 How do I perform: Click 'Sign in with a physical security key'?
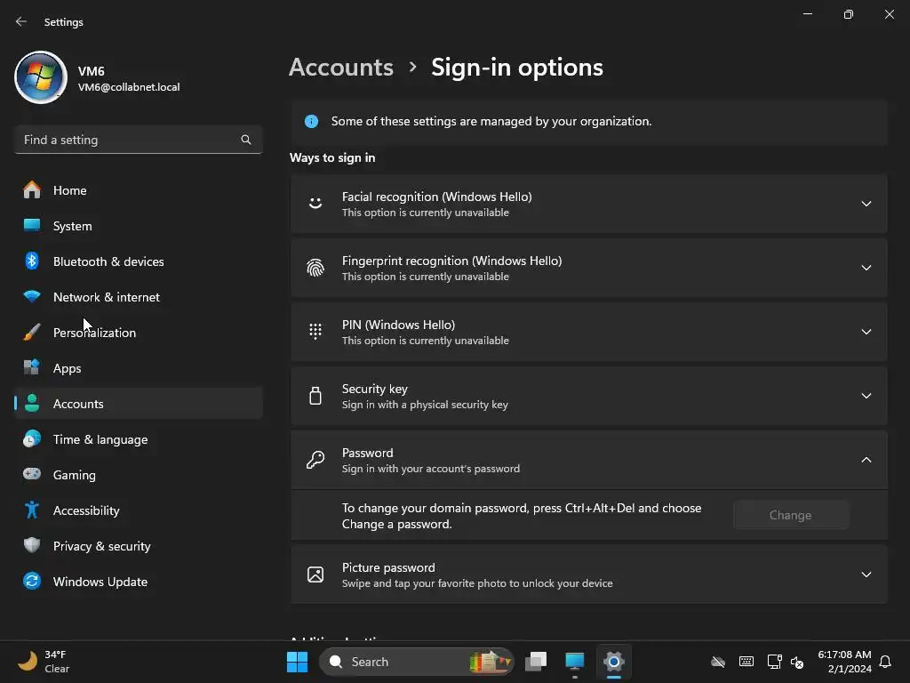[425, 405]
